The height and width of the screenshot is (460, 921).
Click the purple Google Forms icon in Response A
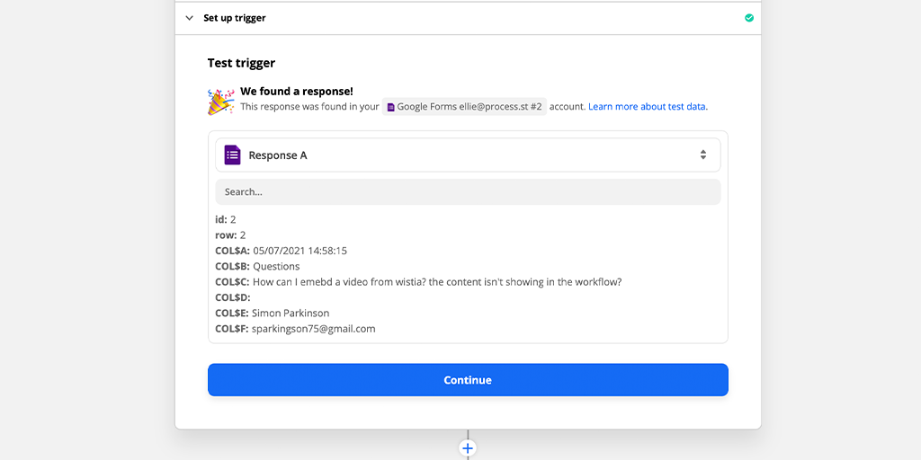[233, 155]
